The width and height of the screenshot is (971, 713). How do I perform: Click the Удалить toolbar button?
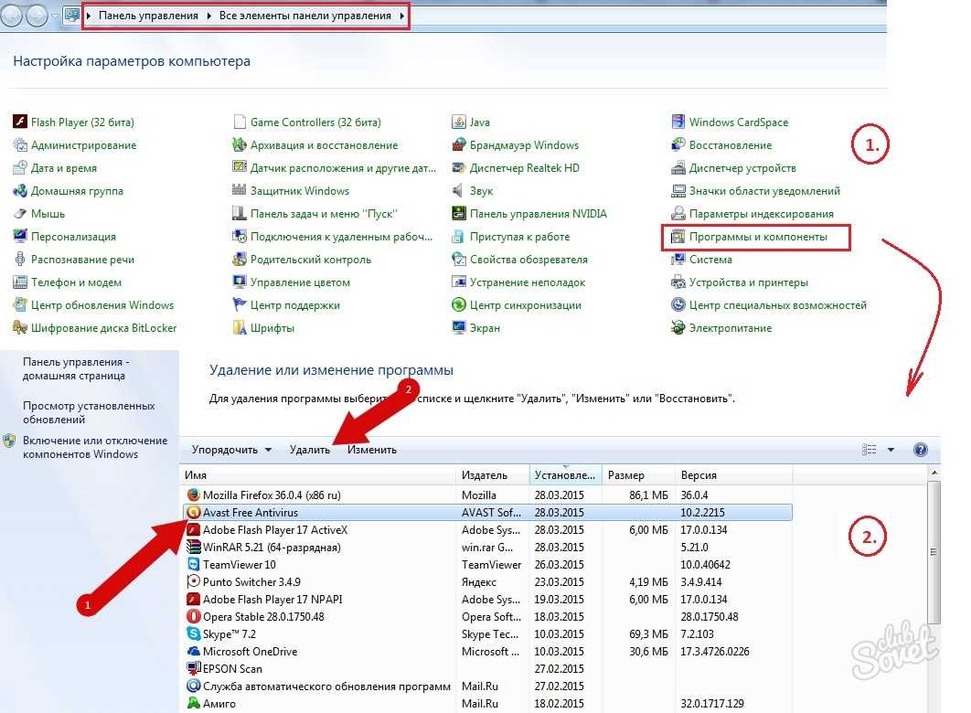310,450
